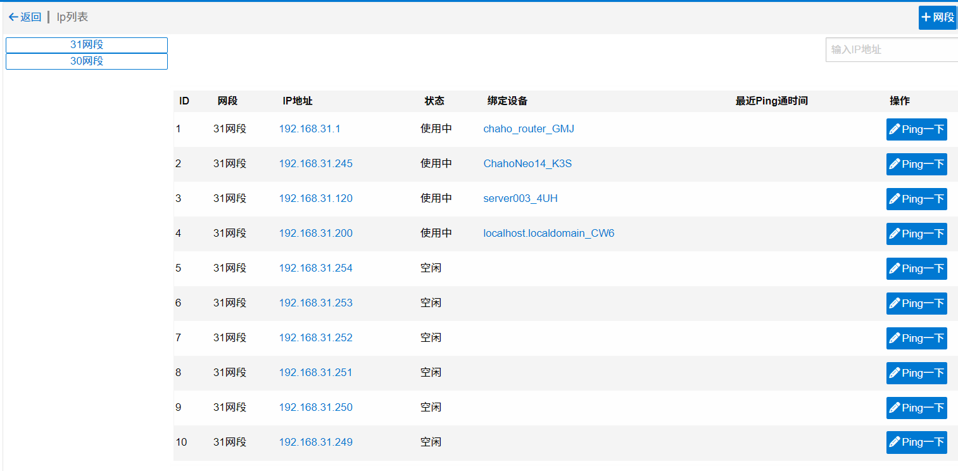Click the ID column header
Screen dimensions: 958x471
[184, 101]
